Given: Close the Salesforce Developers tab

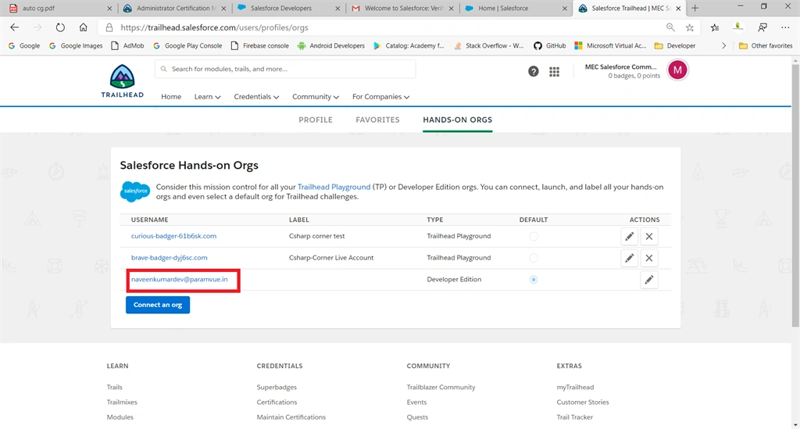Looking at the screenshot, I should click(337, 8).
